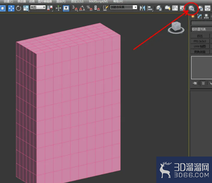The width and height of the screenshot is (212, 183).
Task: Toggle the Pin Stack icon
Action: [195, 83]
